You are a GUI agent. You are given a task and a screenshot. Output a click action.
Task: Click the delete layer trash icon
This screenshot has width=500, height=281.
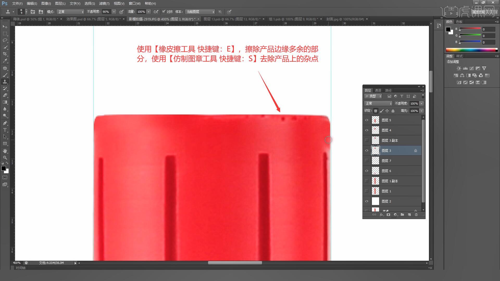pos(416,215)
